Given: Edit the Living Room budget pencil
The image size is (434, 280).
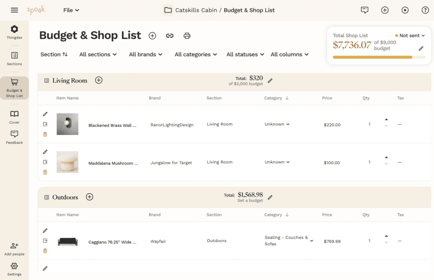Looking at the screenshot, I should 270,81.
